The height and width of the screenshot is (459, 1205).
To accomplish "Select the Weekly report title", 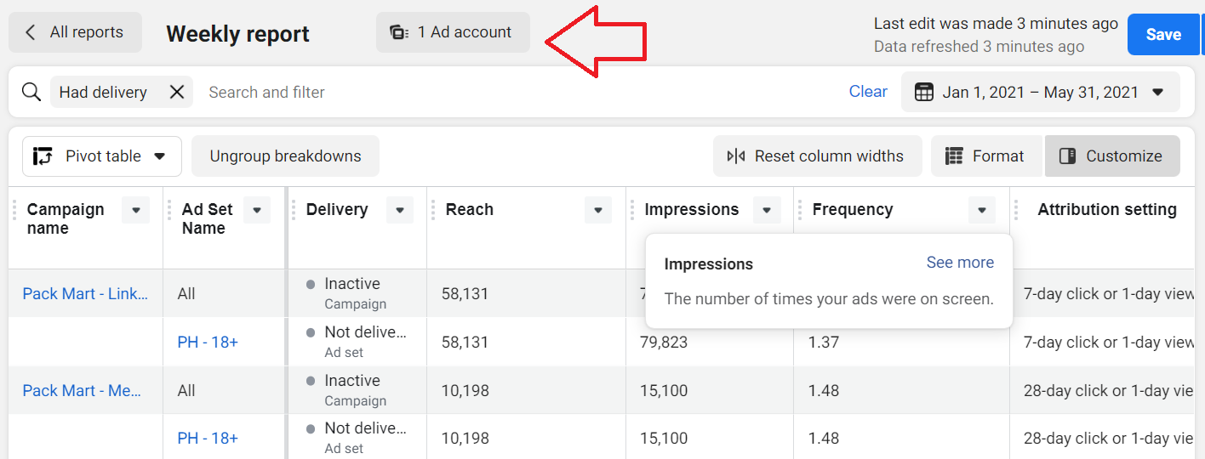I will click(x=237, y=34).
